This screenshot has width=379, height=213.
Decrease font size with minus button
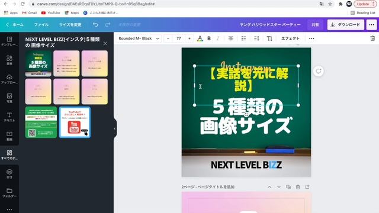tap(168, 38)
